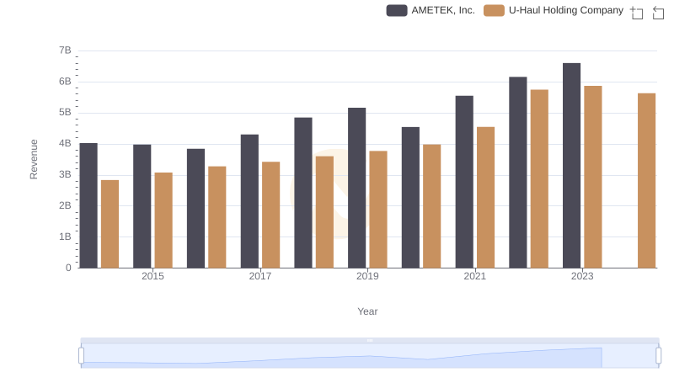Image resolution: width=674 pixels, height=388 pixels.
Task: Select AMETEK bar for 2022
Action: [x=518, y=173]
